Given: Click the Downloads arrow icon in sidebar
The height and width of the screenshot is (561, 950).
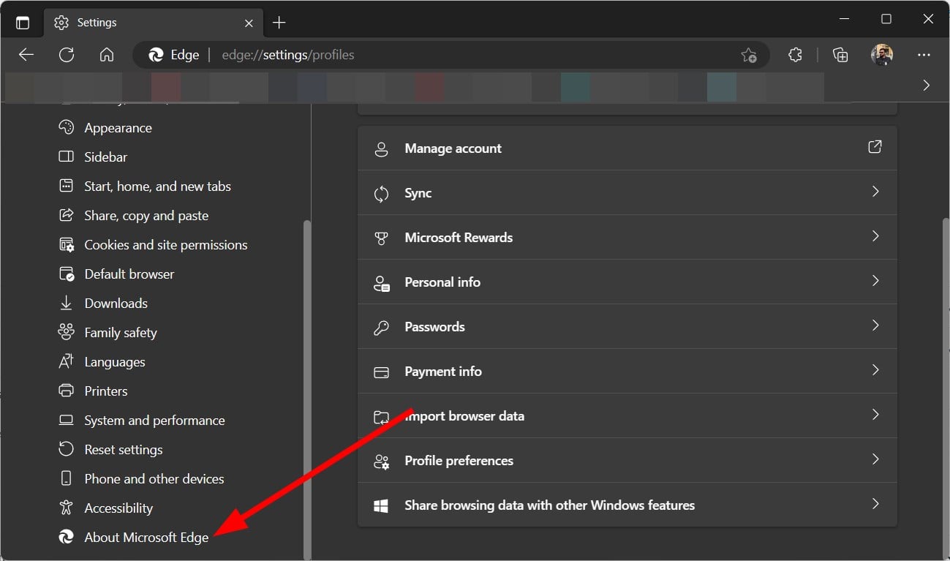Looking at the screenshot, I should click(67, 303).
